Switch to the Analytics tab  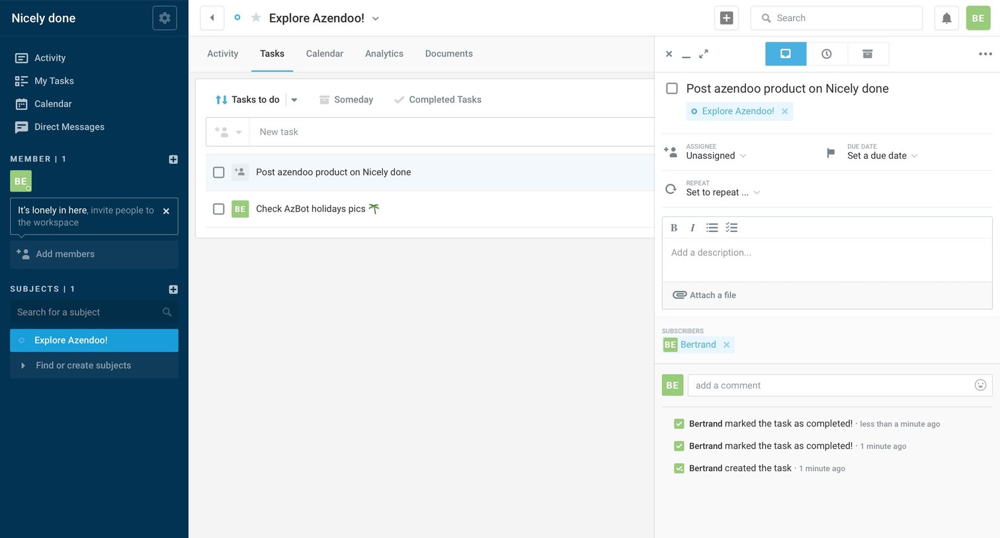click(384, 54)
